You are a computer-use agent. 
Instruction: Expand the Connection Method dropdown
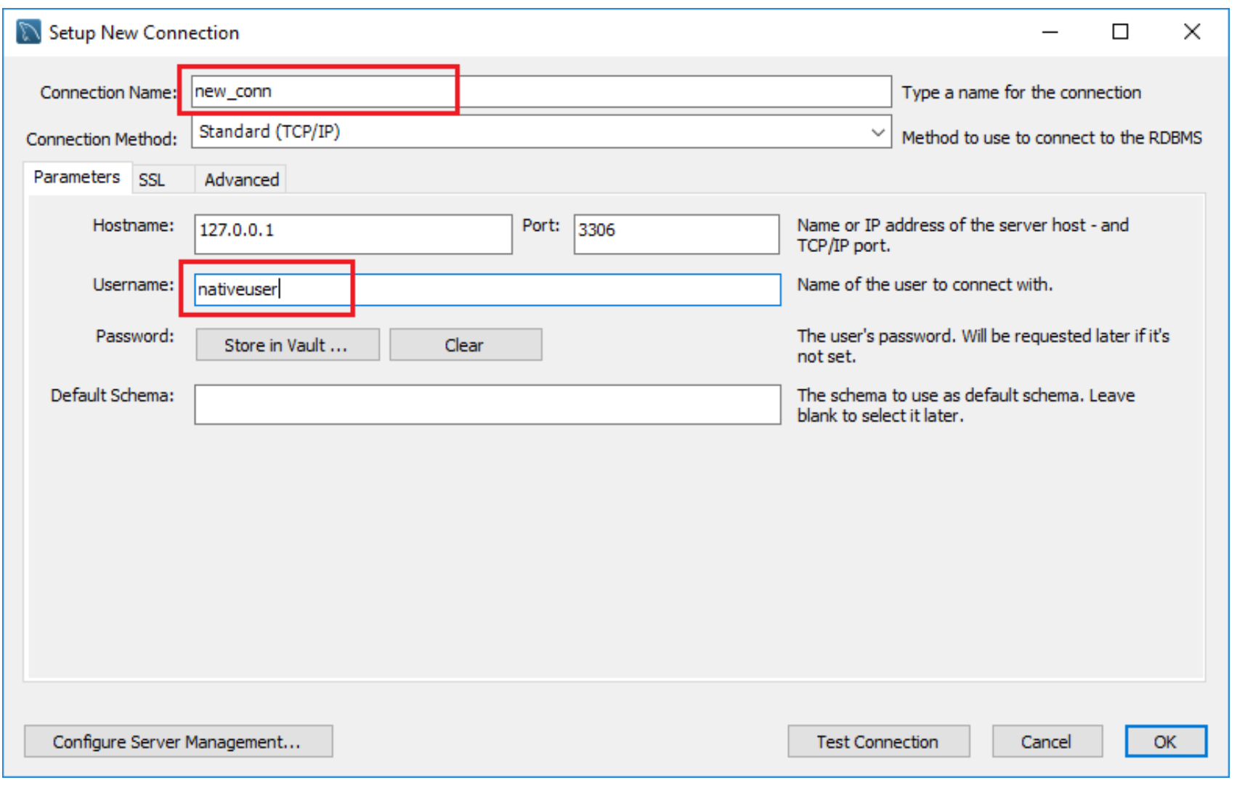pyautogui.click(x=877, y=132)
